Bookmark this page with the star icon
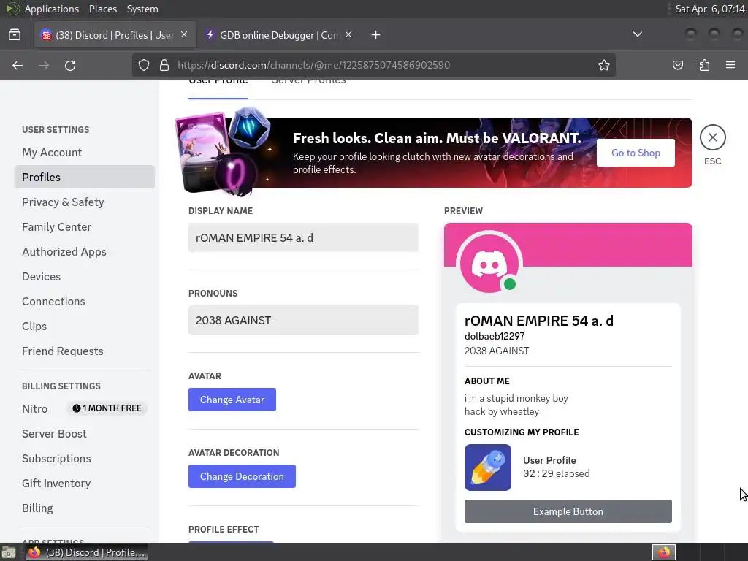 [x=603, y=65]
